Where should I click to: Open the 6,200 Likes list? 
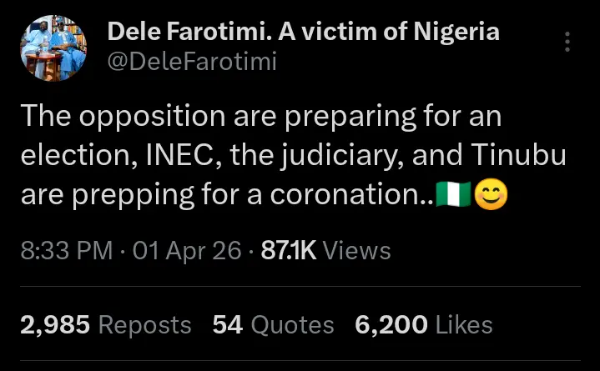424,324
